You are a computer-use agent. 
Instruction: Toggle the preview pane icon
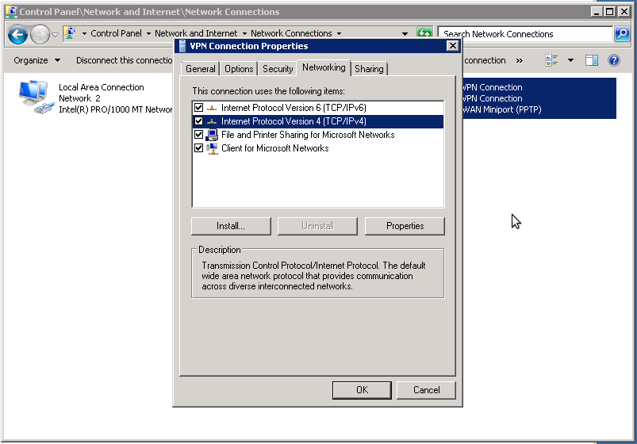point(592,60)
